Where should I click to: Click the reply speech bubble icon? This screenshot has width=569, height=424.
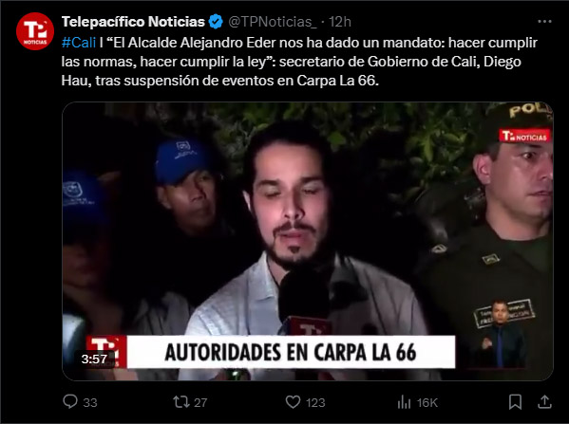(70, 401)
